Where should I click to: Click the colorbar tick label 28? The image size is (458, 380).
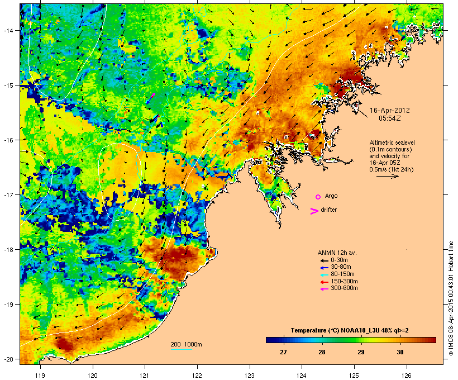[322, 352]
